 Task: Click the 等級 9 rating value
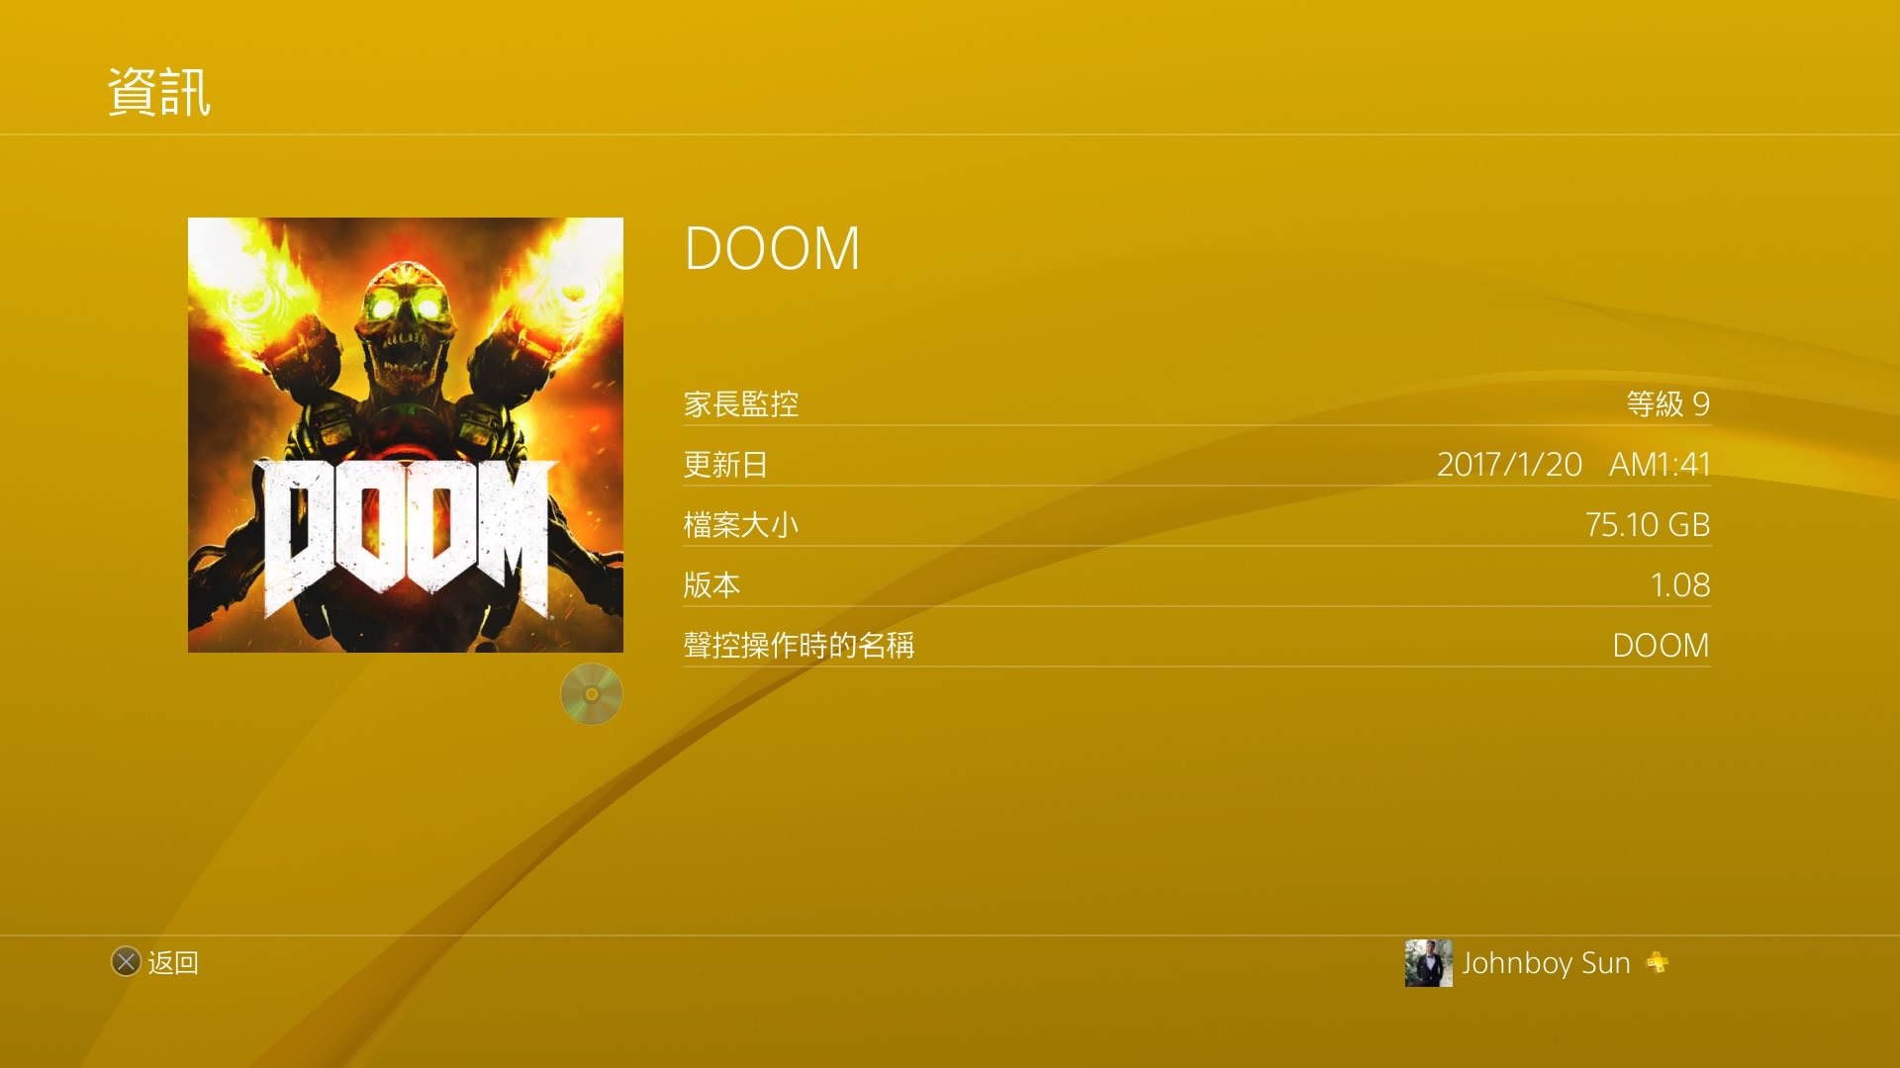(x=1667, y=403)
